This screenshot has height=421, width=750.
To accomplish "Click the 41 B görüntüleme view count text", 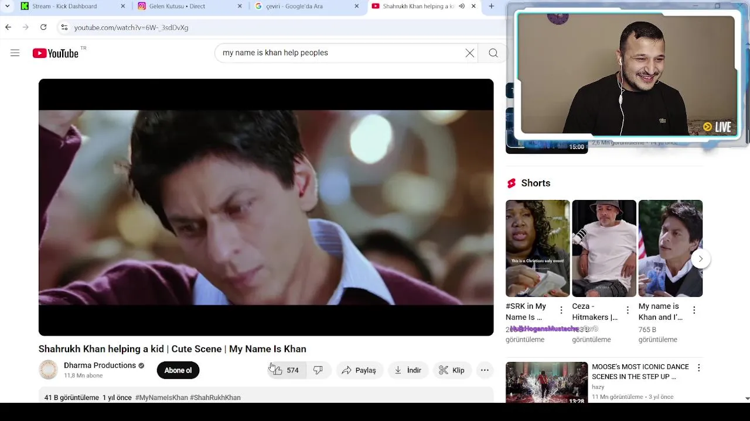I will [x=71, y=398].
